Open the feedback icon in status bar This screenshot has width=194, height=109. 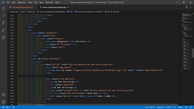pyautogui.click(x=186, y=107)
